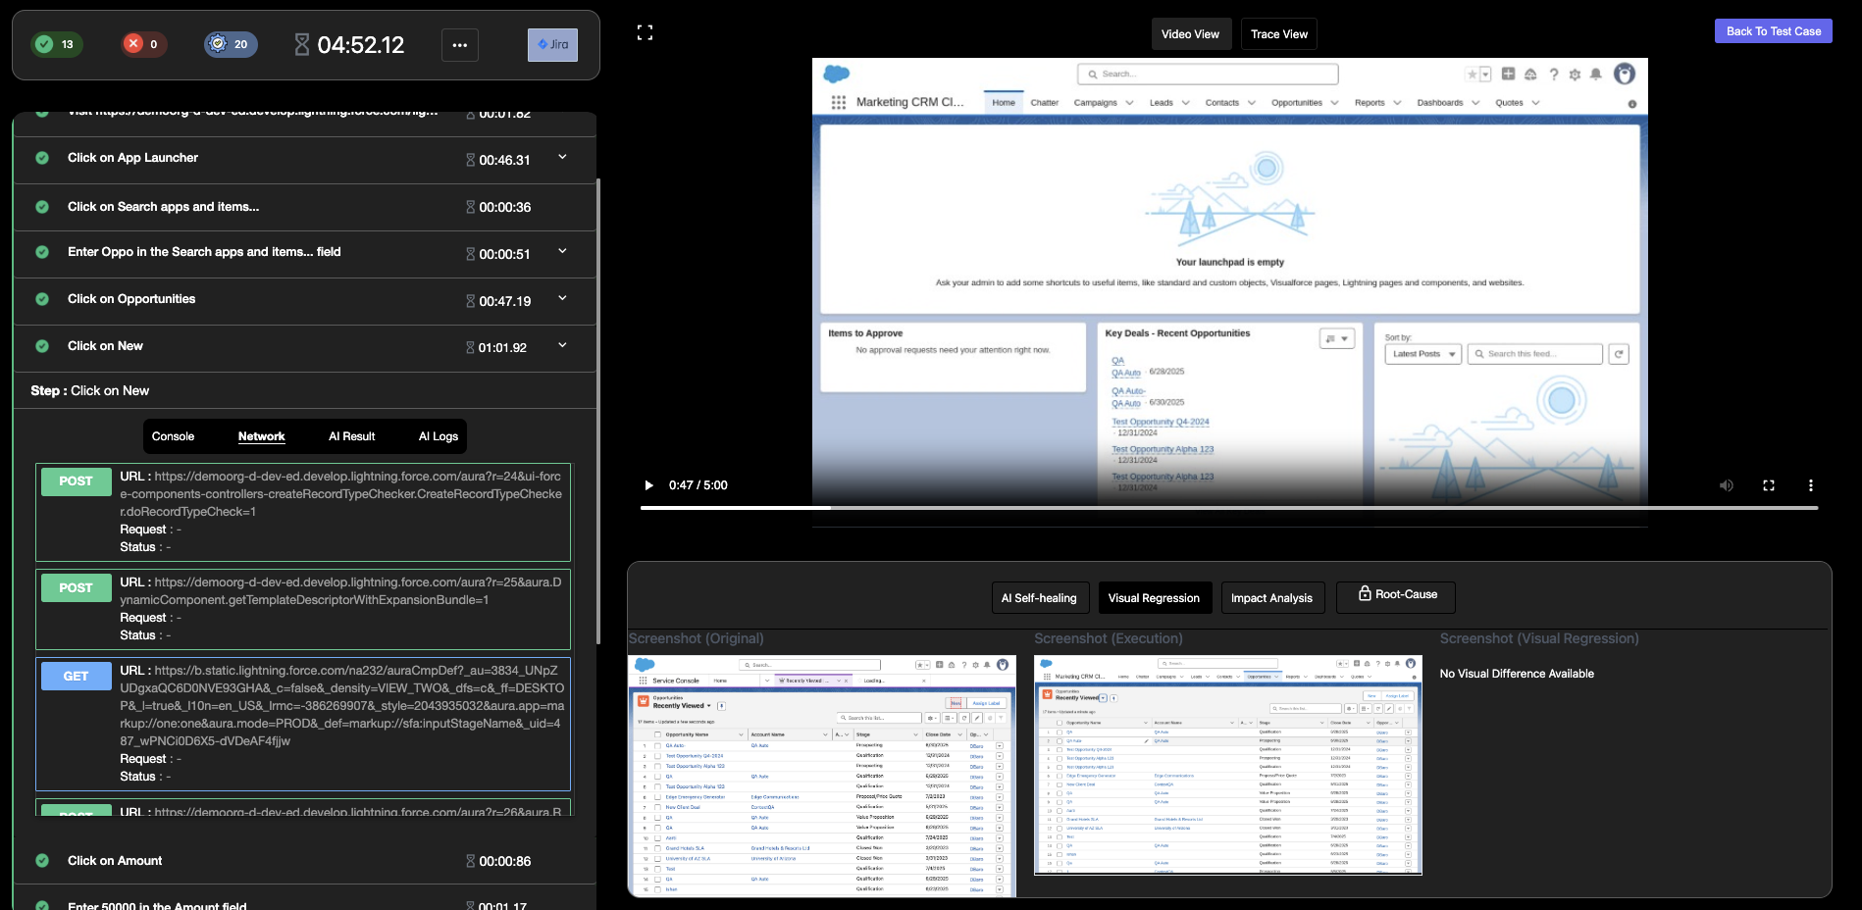1862x910 pixels.
Task: Select the Impact Analysis tab
Action: 1271,598
